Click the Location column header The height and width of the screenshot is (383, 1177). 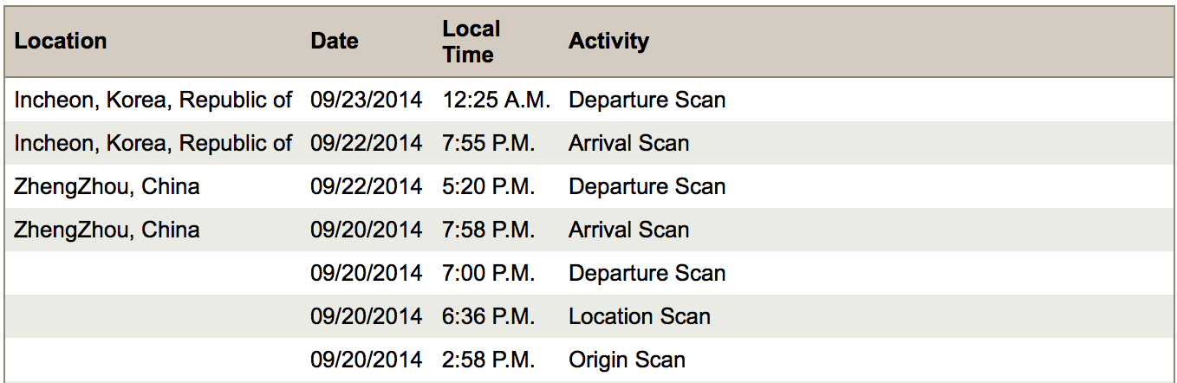tap(61, 41)
